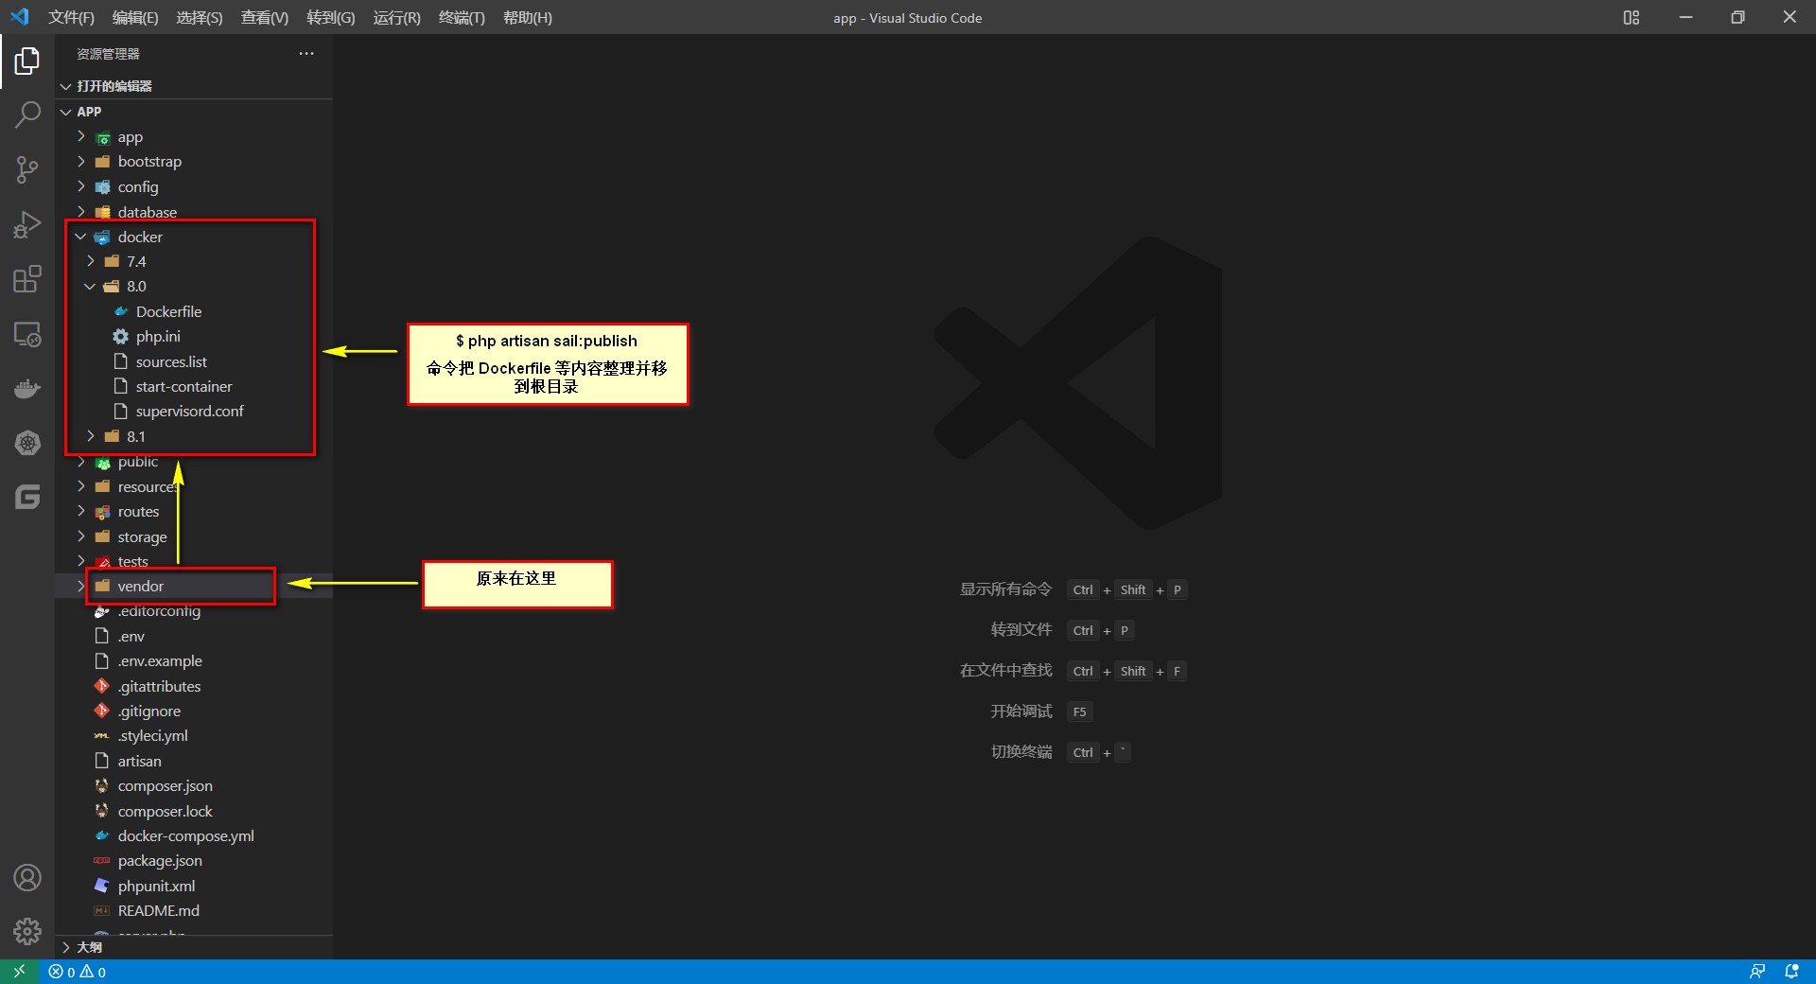Open the .gitattributes file

(x=194, y=686)
